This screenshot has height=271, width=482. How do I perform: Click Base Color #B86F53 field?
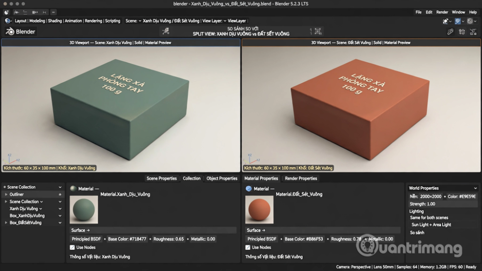pyautogui.click(x=304, y=239)
